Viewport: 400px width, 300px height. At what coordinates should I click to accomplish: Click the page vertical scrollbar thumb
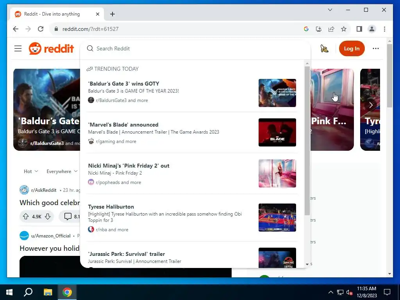(x=389, y=76)
